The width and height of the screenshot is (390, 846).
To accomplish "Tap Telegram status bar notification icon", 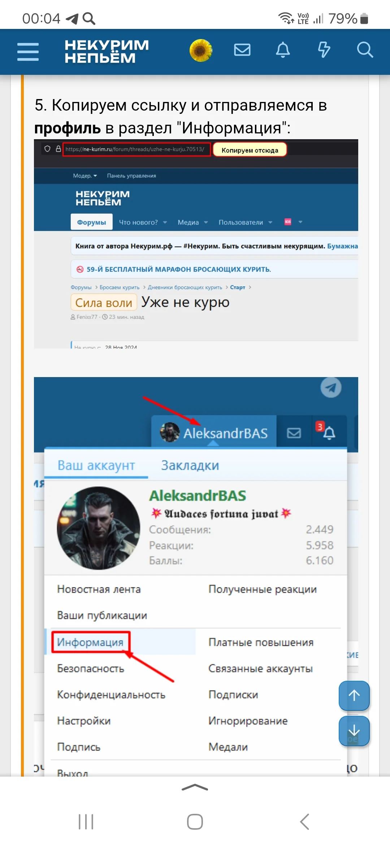I will [x=72, y=18].
